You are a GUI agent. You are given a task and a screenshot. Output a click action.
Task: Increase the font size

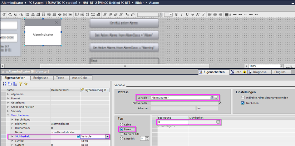click(x=198, y=14)
